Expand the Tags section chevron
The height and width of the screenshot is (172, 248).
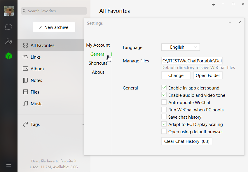pyautogui.click(x=83, y=124)
